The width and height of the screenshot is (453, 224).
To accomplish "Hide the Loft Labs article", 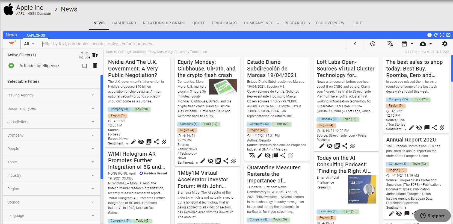I will pyautogui.click(x=330, y=146).
